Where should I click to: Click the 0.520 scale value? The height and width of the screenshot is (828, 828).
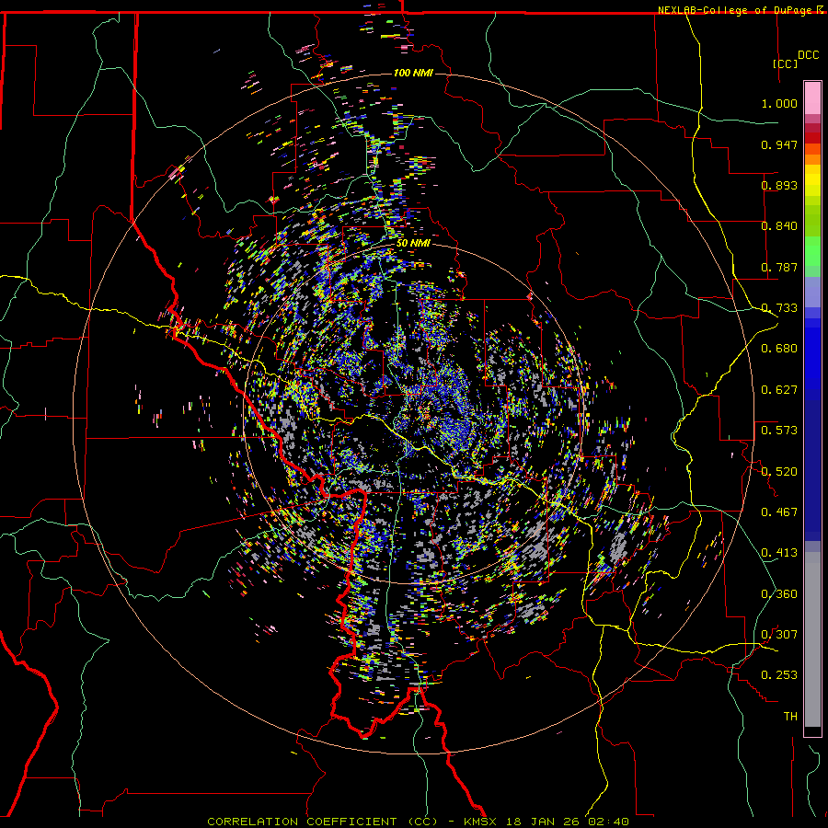779,470
